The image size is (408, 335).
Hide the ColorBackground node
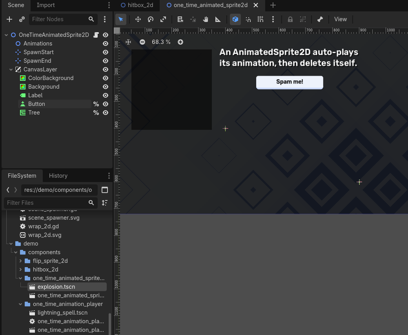(106, 78)
